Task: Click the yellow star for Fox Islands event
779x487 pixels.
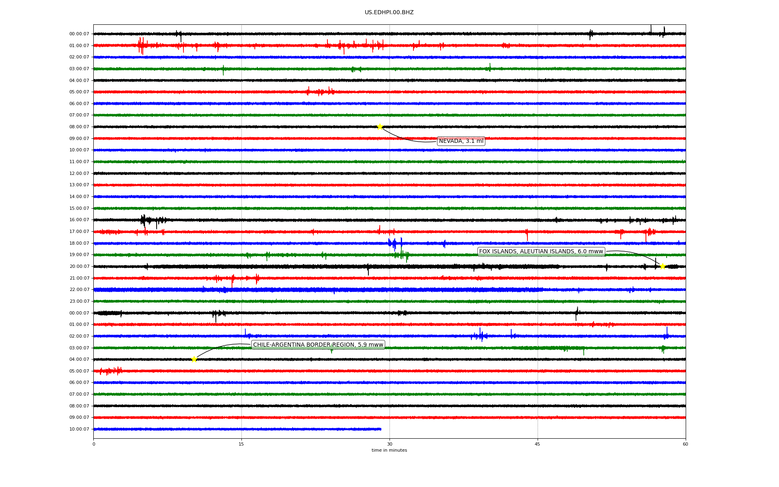Action: click(663, 266)
